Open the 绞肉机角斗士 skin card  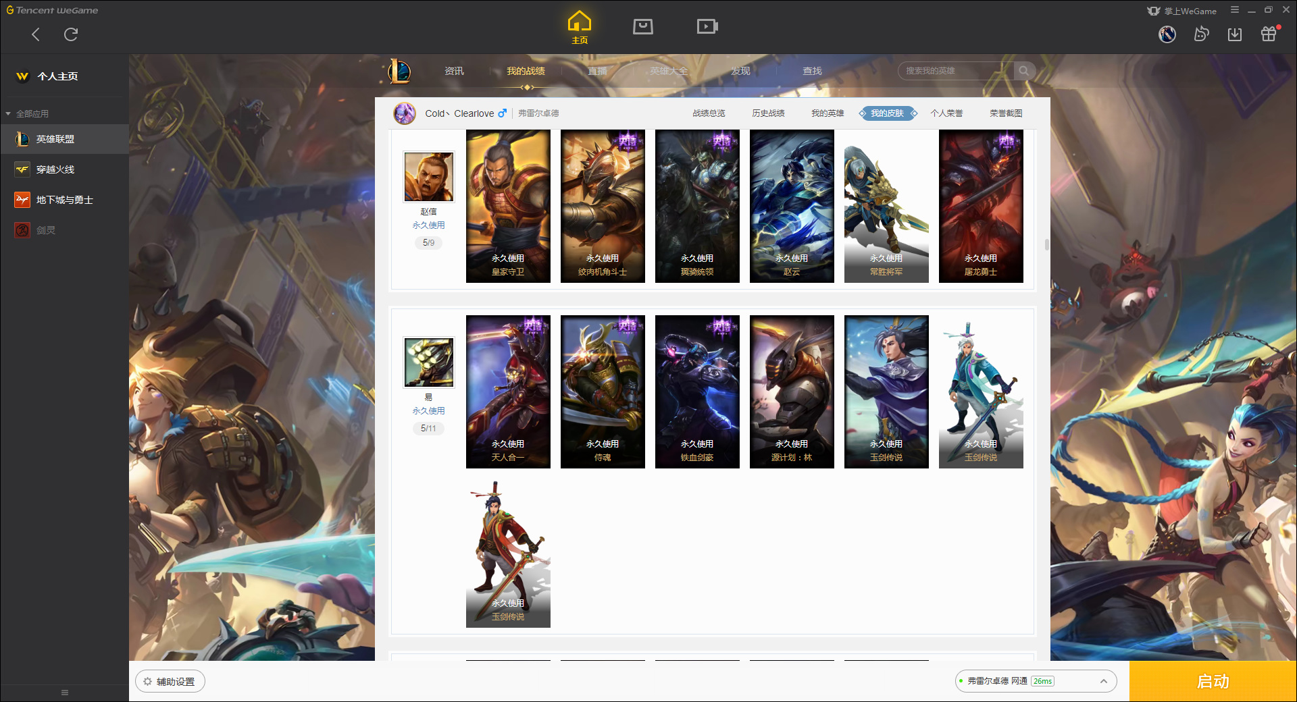point(603,207)
